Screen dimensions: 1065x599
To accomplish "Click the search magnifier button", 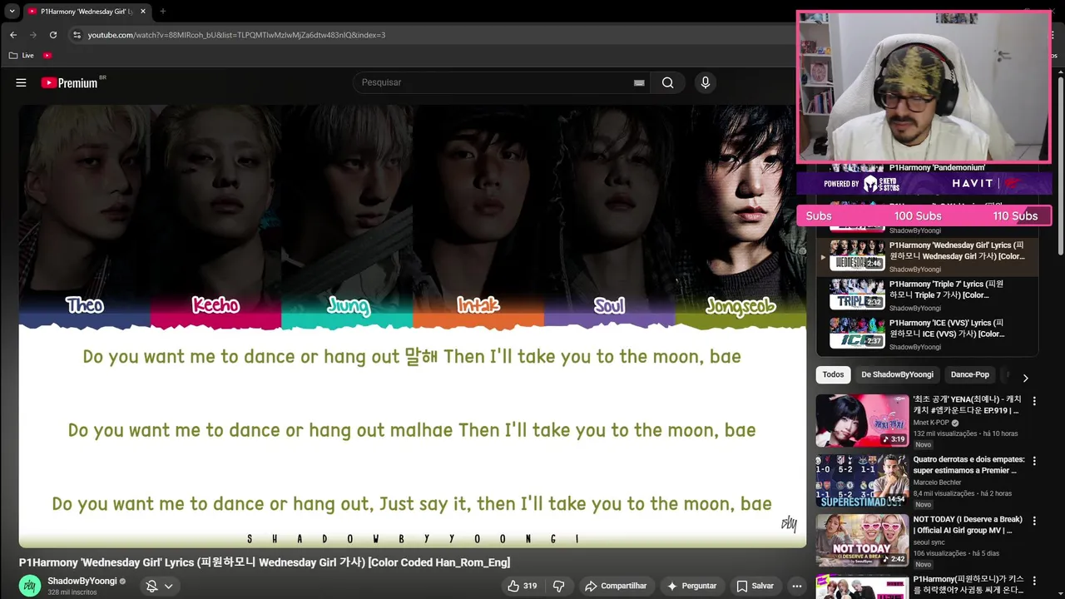I will pos(668,82).
